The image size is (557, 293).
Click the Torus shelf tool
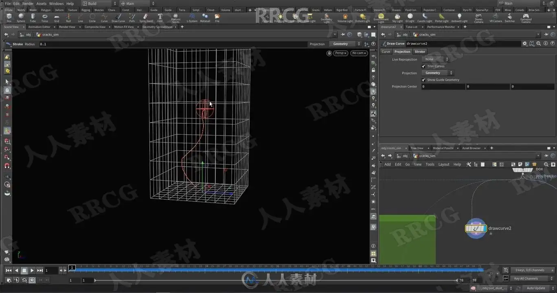45,17
